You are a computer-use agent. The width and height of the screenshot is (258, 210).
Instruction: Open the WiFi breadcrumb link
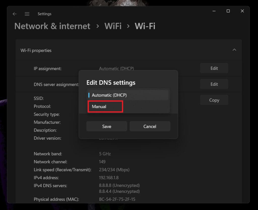(x=113, y=26)
